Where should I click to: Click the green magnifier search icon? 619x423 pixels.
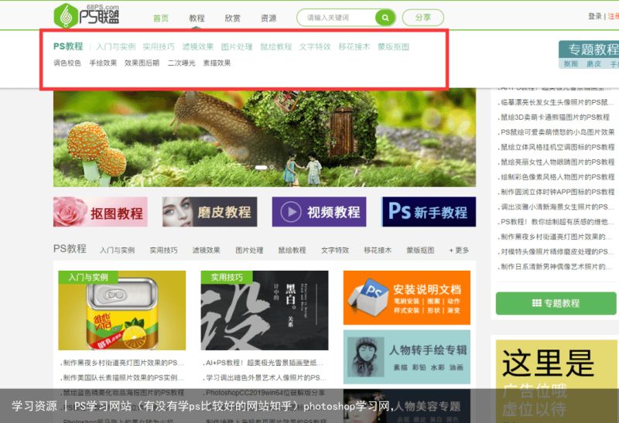[x=385, y=18]
